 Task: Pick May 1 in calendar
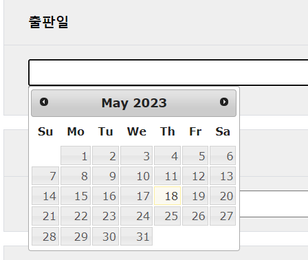[x=76, y=155]
